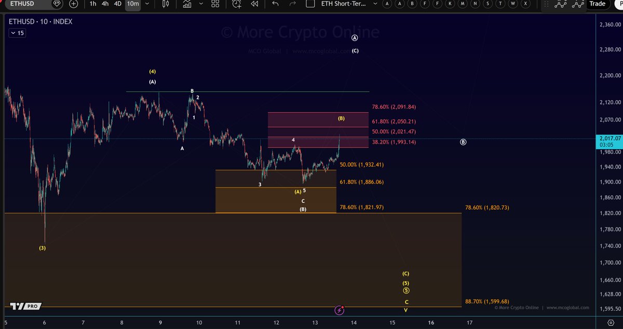Select the M quick drawing button

coord(463,4)
